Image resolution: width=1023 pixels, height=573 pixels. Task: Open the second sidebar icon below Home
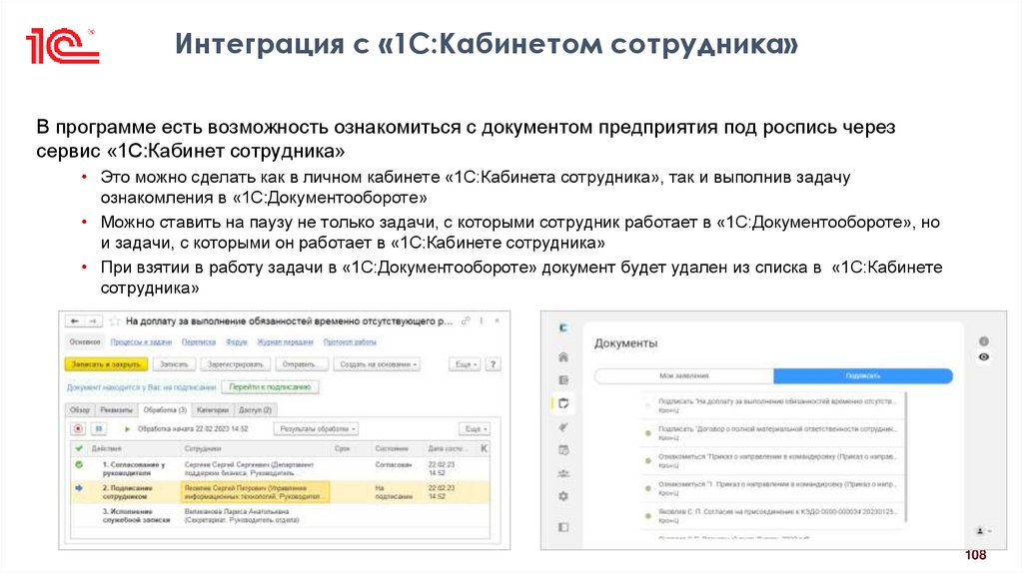[x=563, y=380]
